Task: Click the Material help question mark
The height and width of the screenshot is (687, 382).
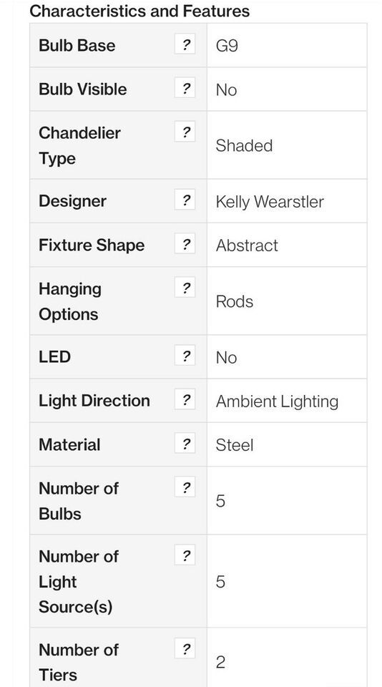Action: coord(185,444)
